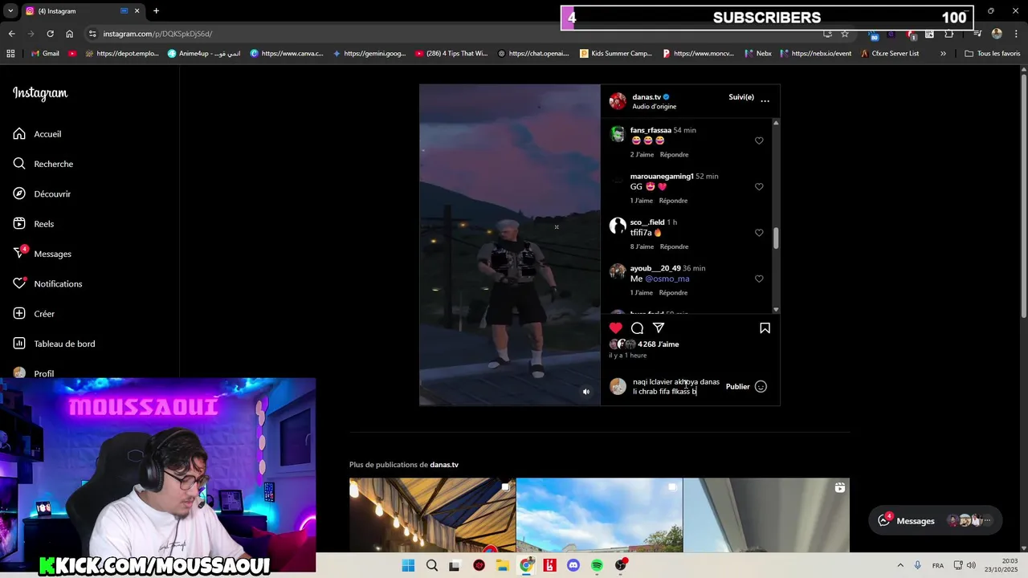Expand hidden bookmarks with chevron
The height and width of the screenshot is (578, 1028).
coord(943,54)
